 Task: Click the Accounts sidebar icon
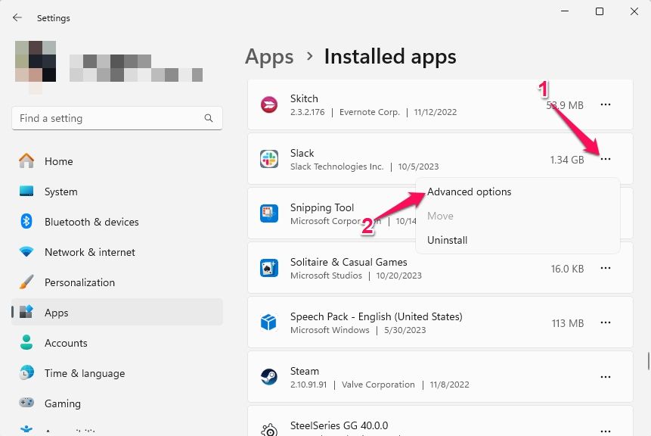click(25, 343)
